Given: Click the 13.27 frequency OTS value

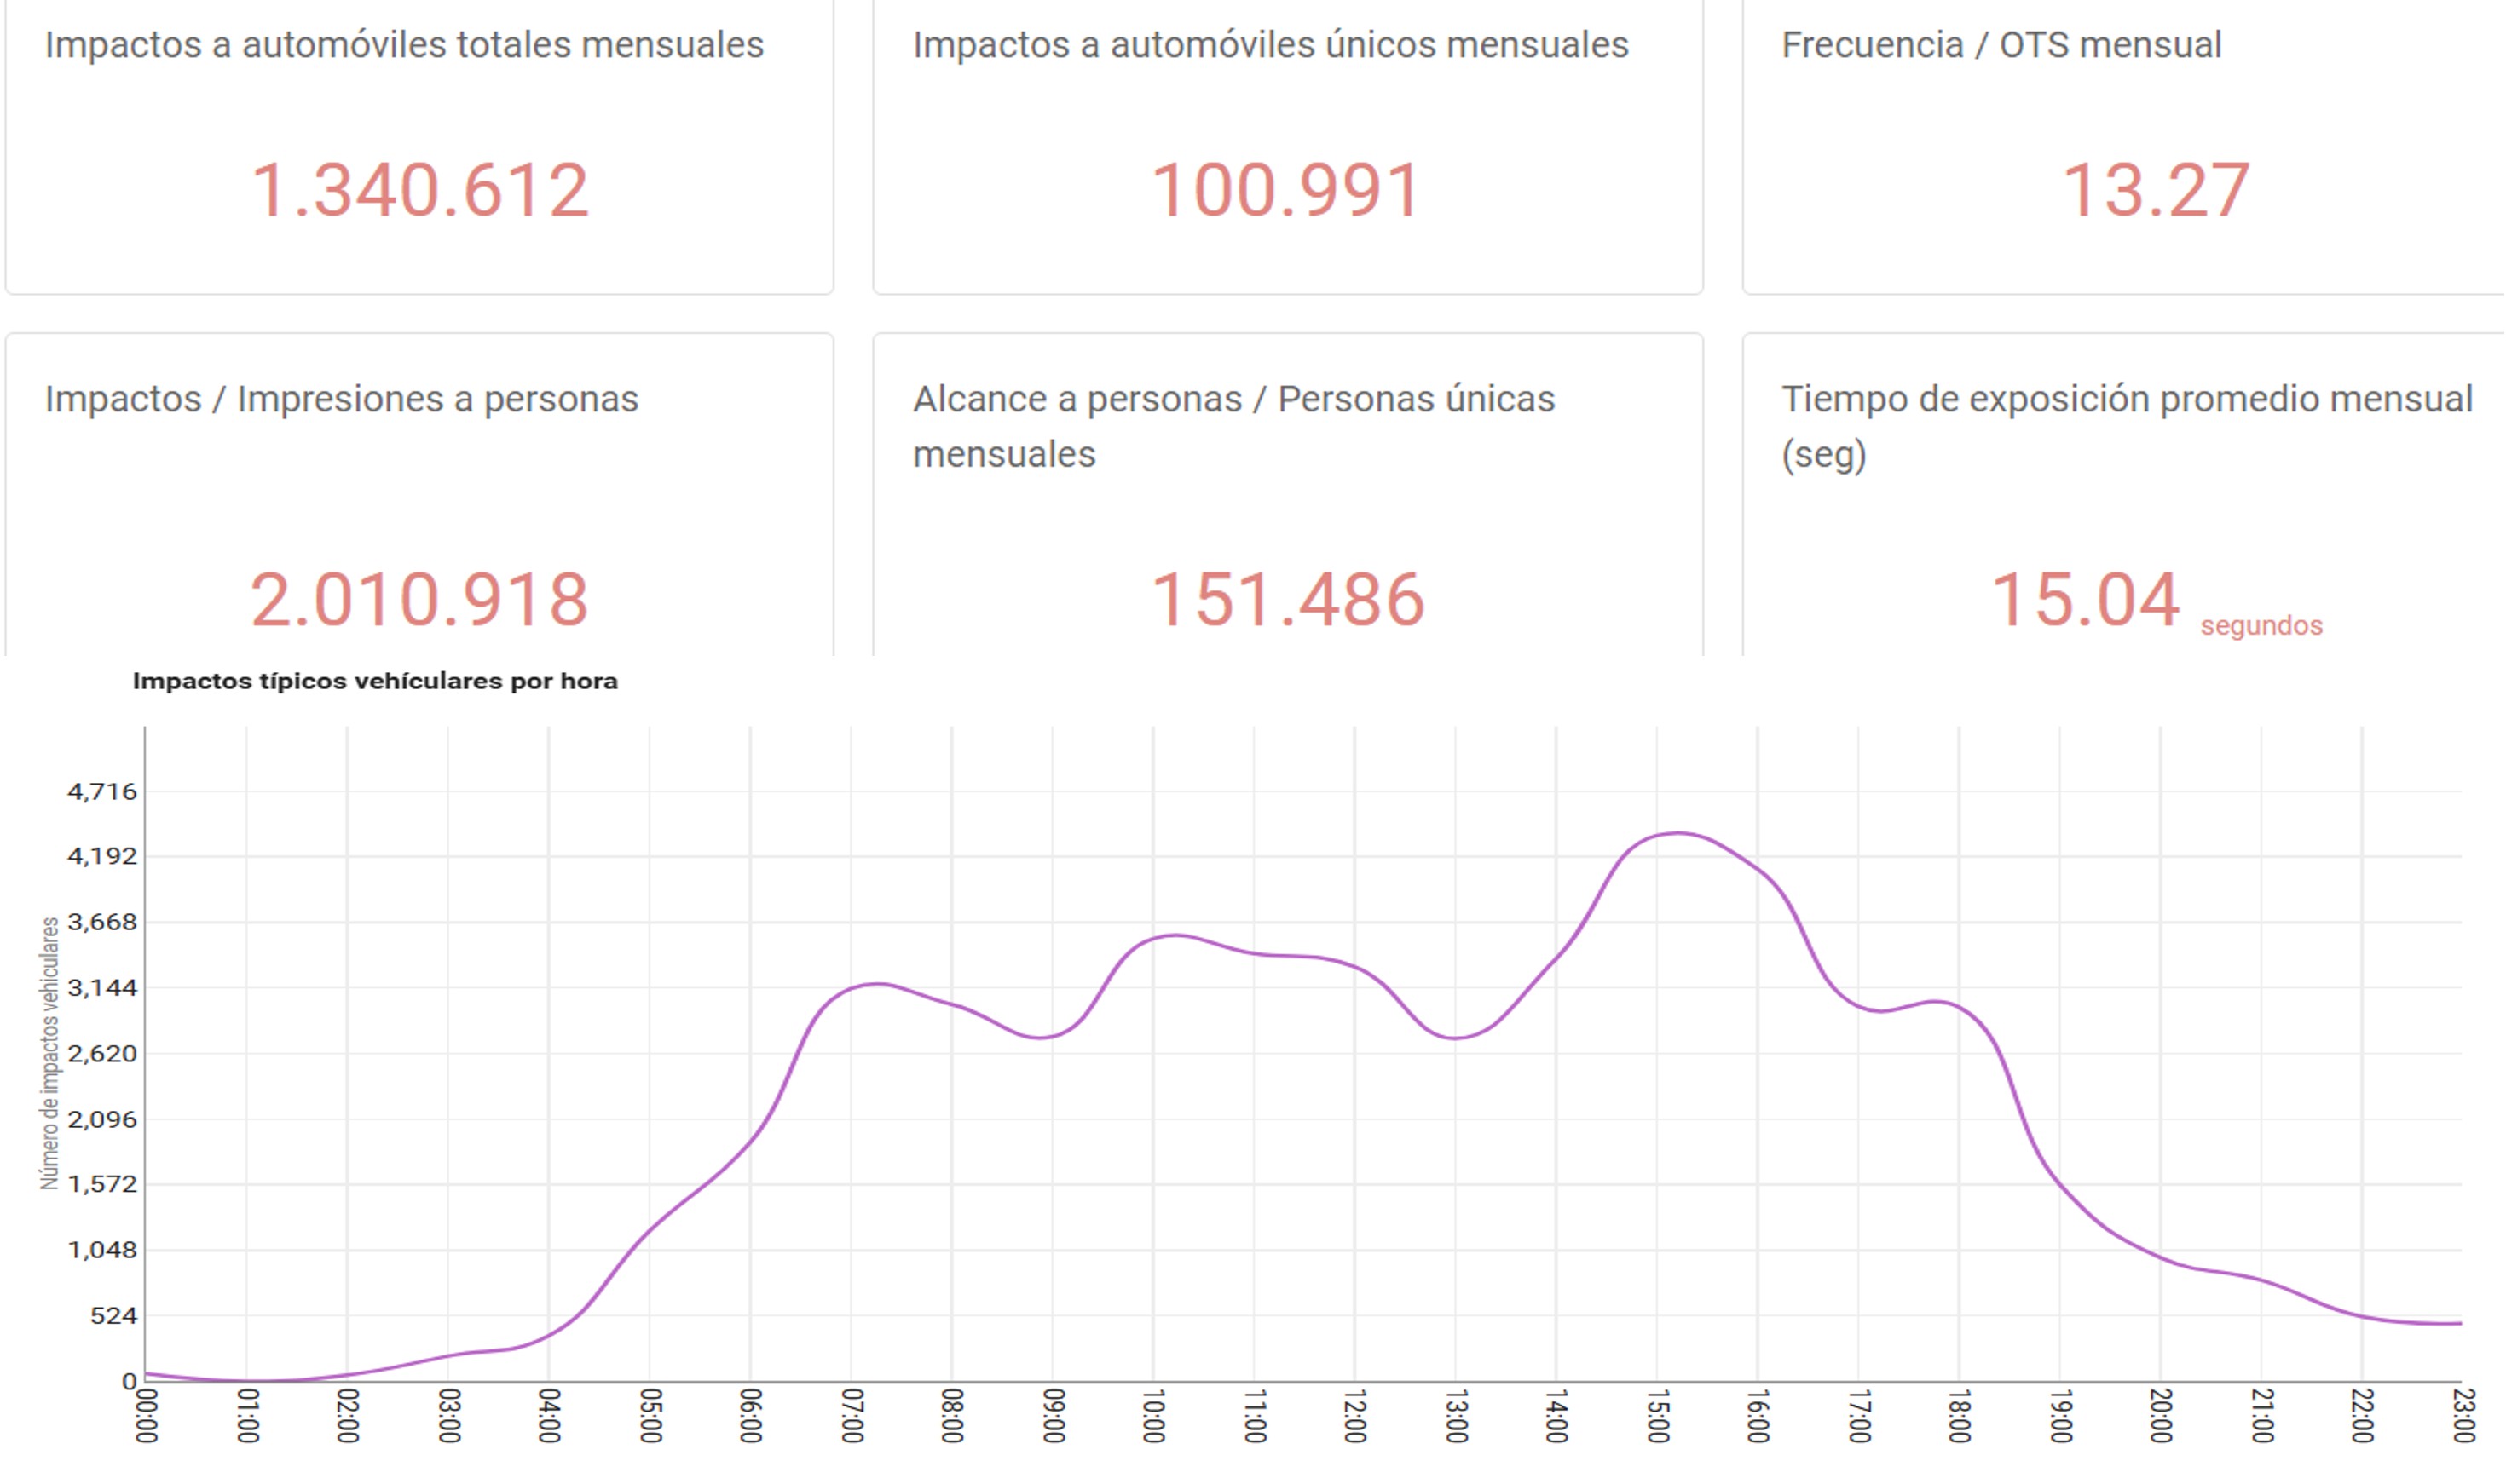Looking at the screenshot, I should point(2156,190).
